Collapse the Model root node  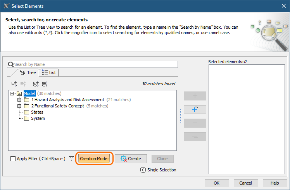(x=13, y=93)
